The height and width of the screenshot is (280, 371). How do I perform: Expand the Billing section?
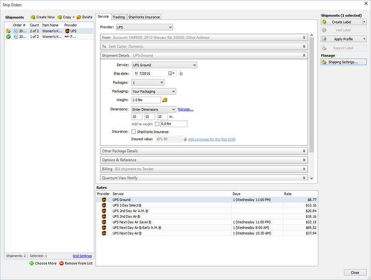[304, 169]
